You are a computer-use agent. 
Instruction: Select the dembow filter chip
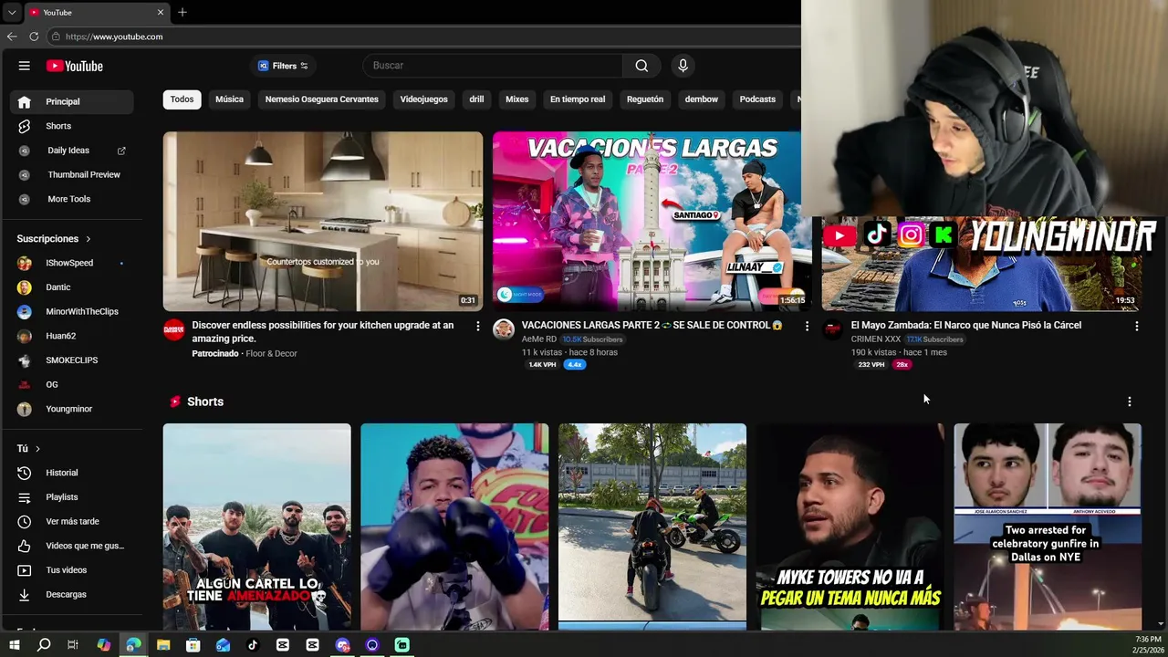click(701, 99)
